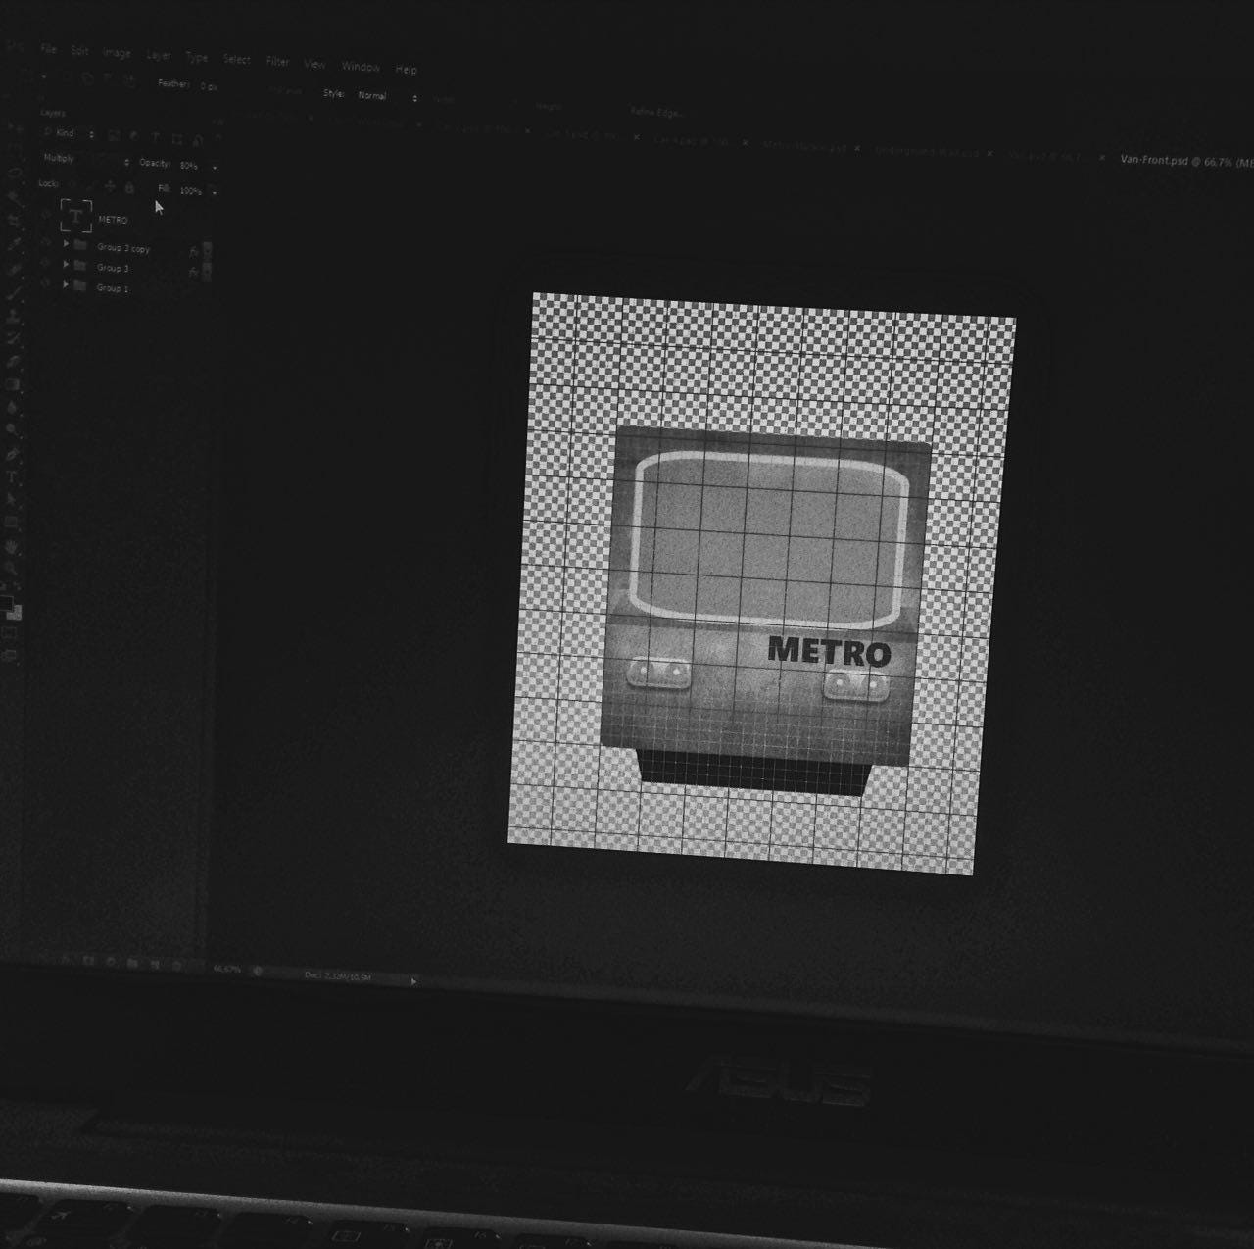Open the Help menu
This screenshot has width=1254, height=1249.
[407, 69]
